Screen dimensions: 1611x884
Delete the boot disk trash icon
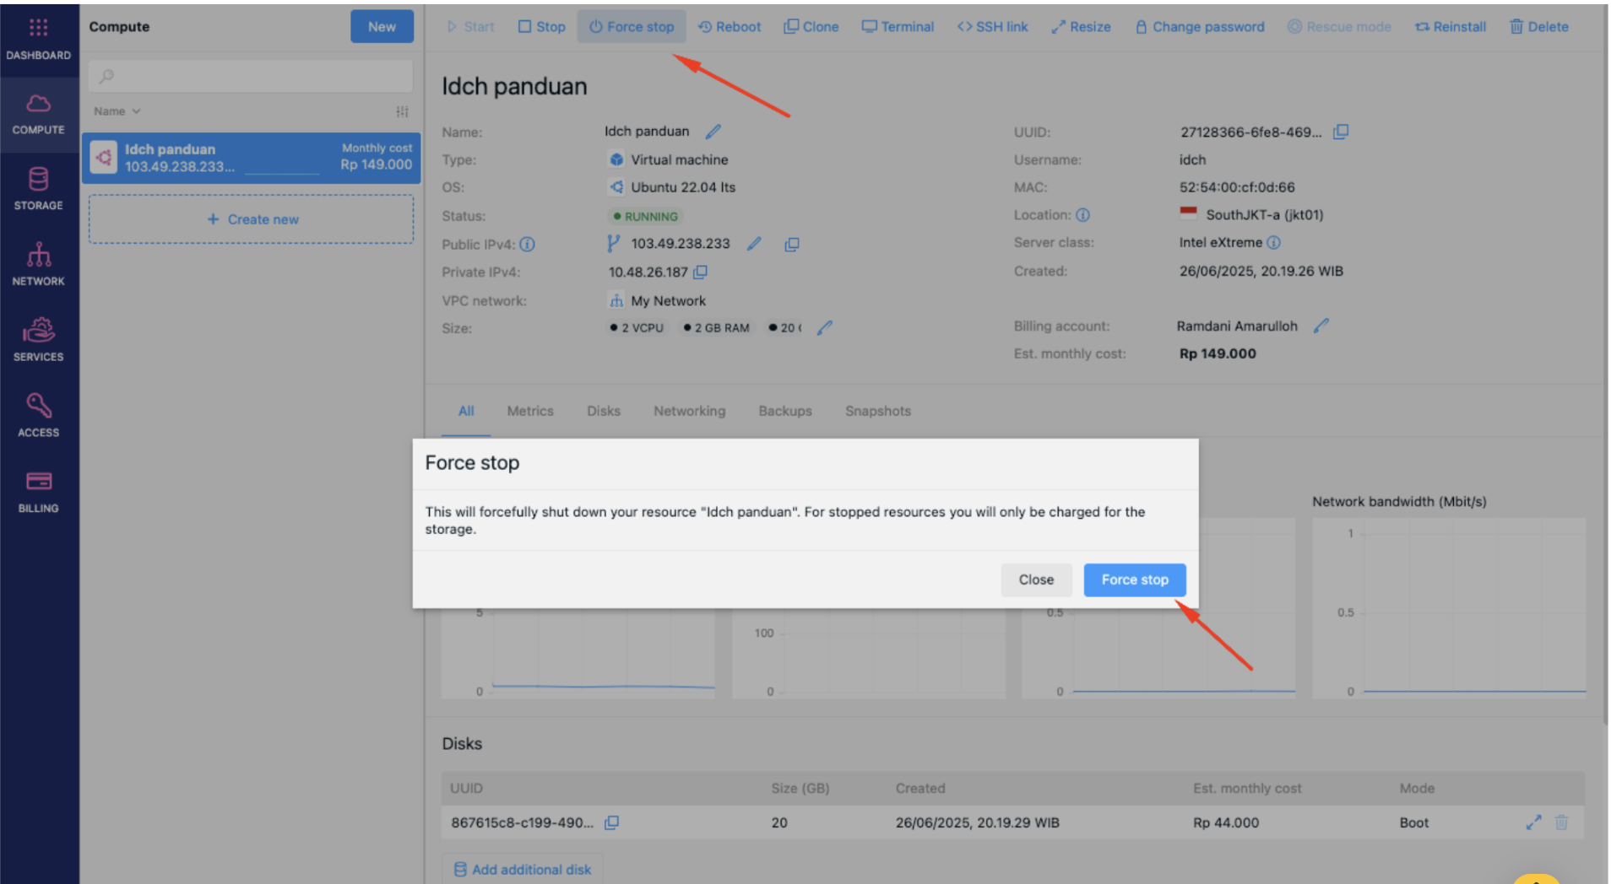coord(1561,822)
